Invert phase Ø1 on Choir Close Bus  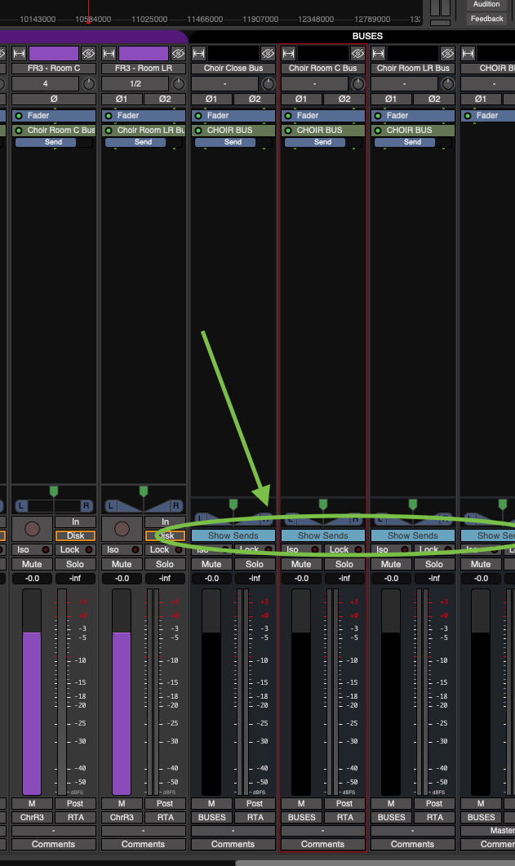211,100
